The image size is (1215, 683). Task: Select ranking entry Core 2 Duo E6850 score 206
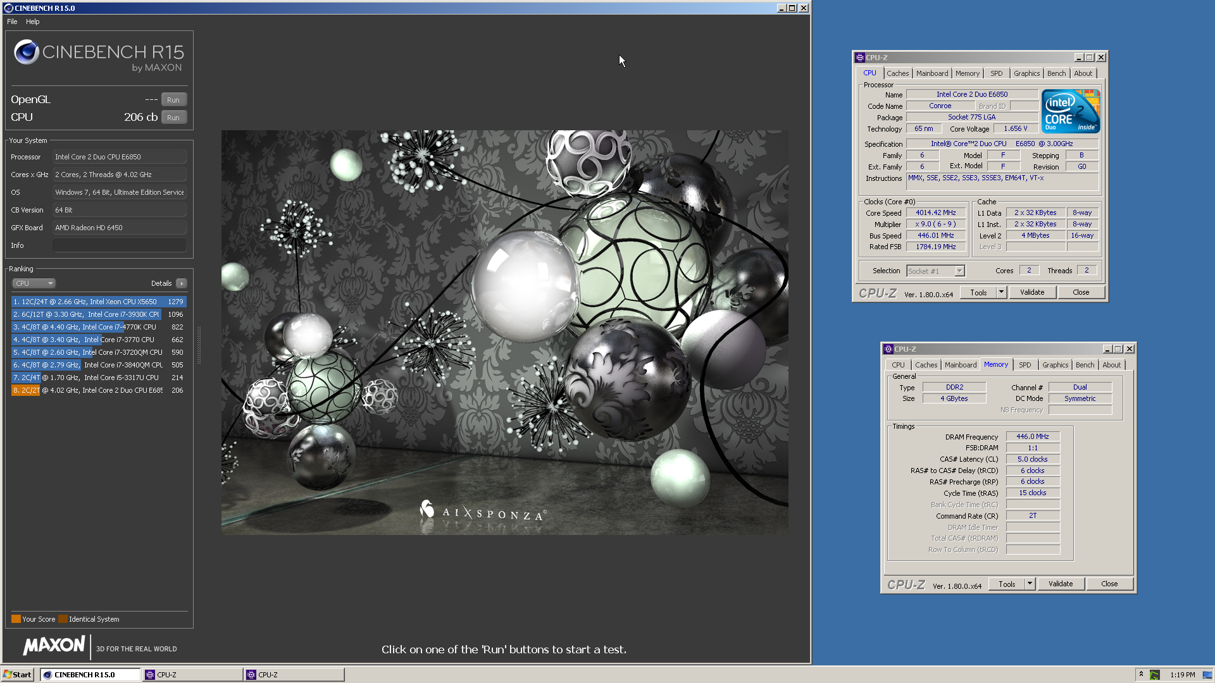click(x=98, y=390)
